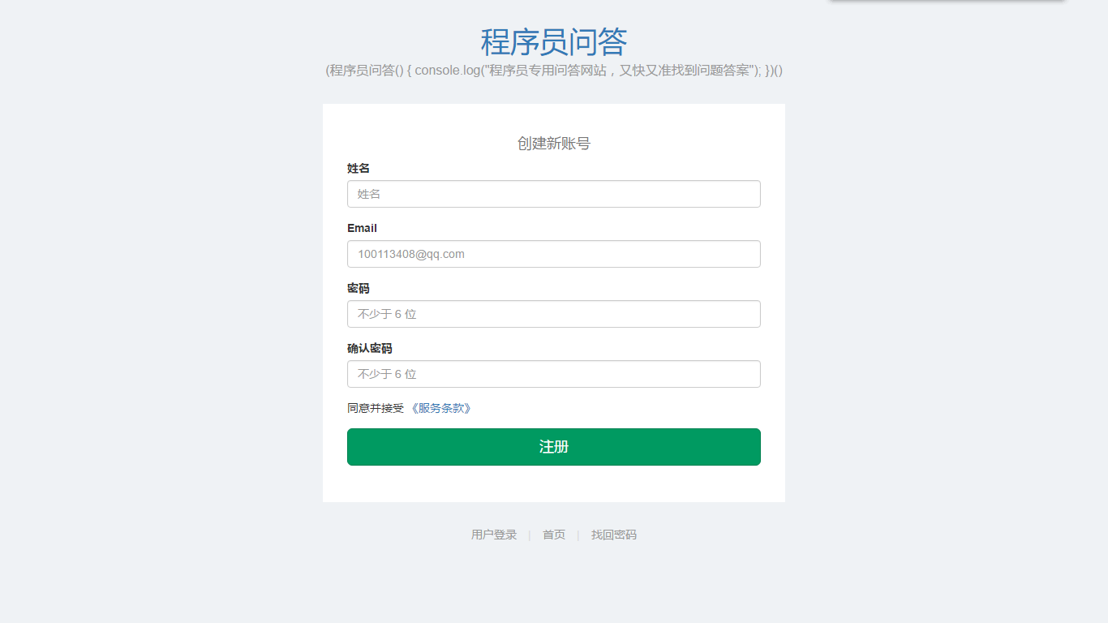
Task: Click the 创建新账号 form heading
Action: pyautogui.click(x=554, y=144)
